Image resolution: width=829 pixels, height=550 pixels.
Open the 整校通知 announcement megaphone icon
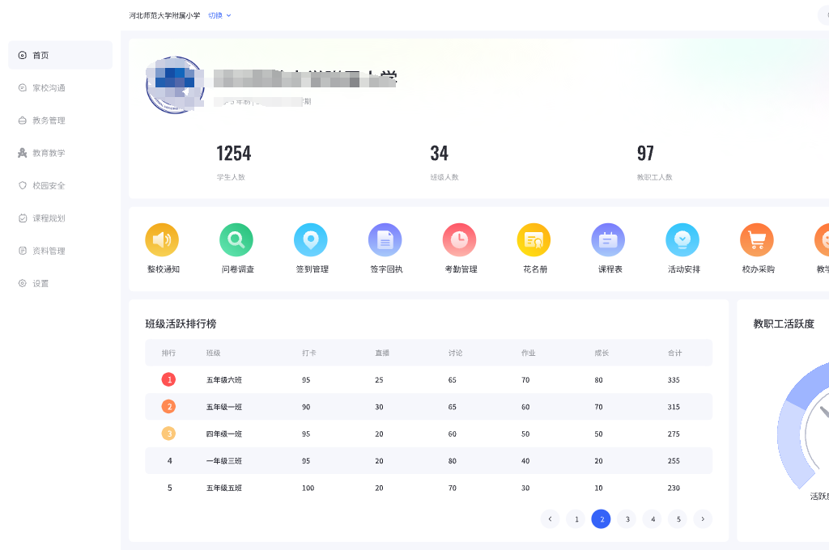click(161, 239)
